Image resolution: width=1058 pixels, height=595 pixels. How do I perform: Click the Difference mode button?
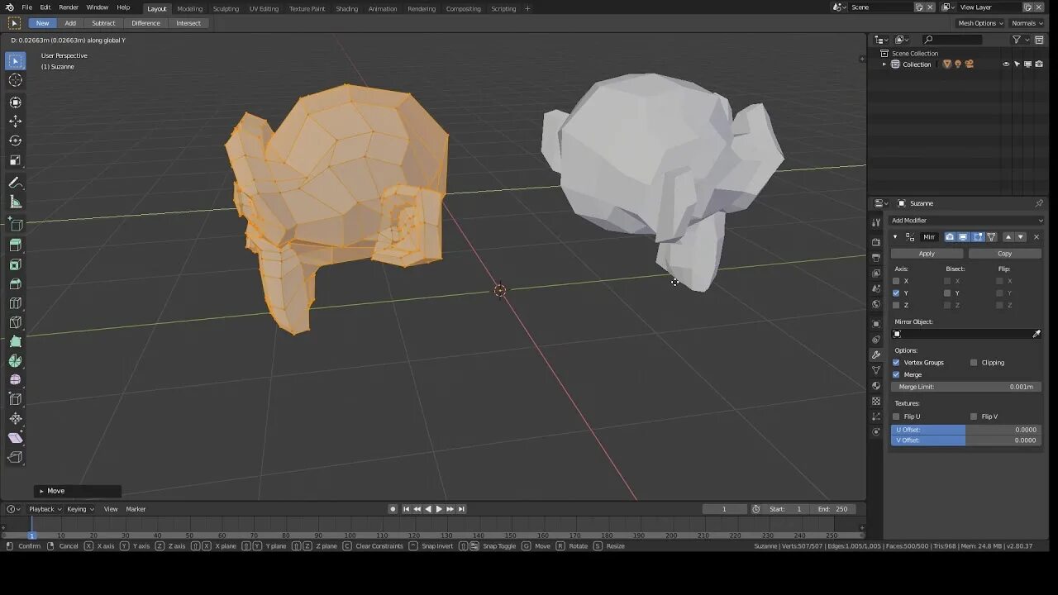(x=145, y=23)
